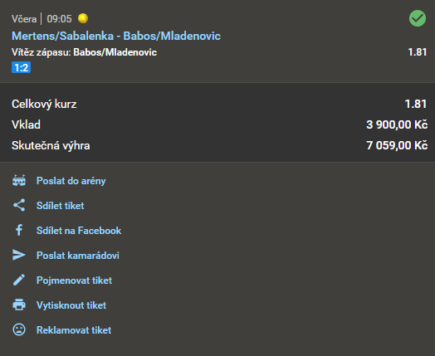Choose Poslat kamarádovi

click(78, 256)
